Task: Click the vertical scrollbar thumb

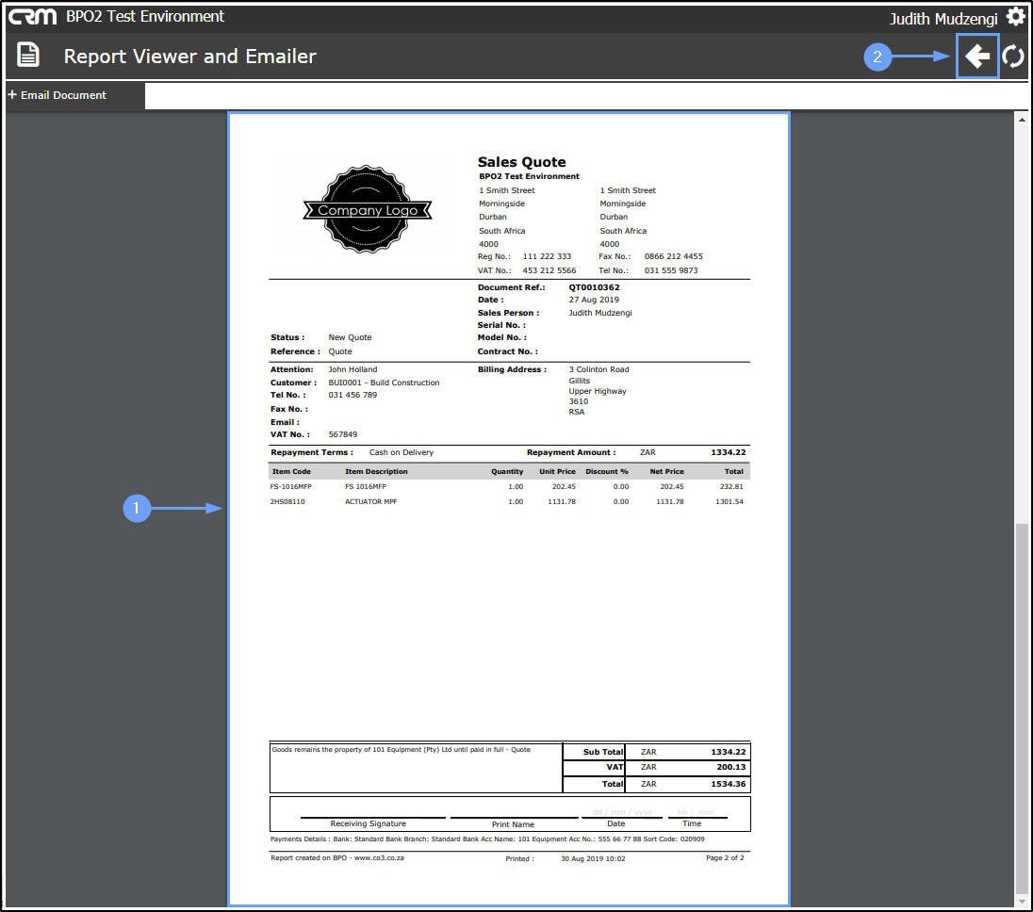Action: (x=1021, y=707)
